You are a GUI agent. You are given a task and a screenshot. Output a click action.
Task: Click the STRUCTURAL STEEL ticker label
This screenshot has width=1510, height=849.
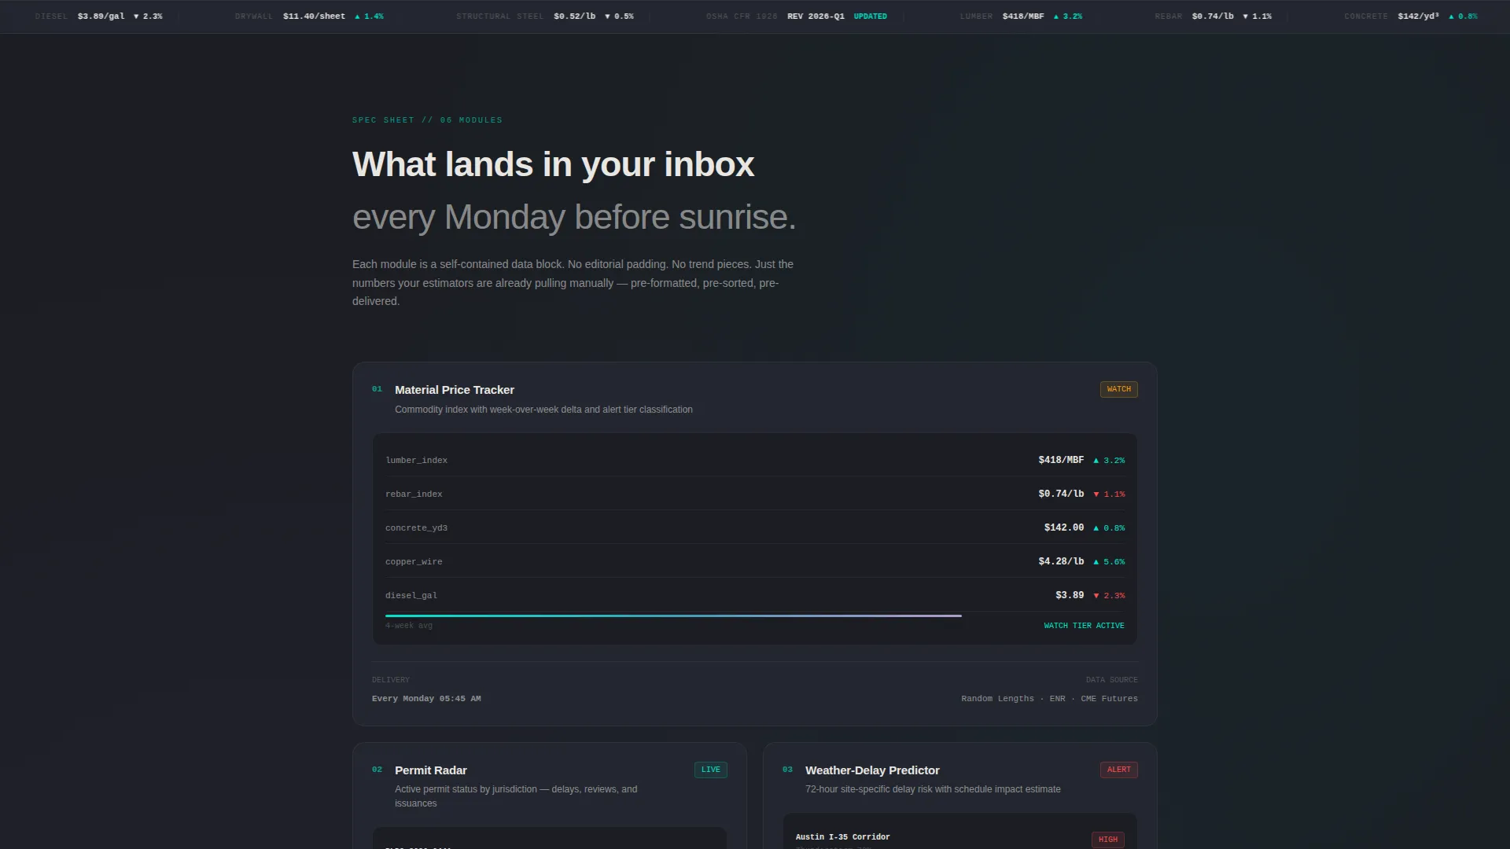(500, 17)
